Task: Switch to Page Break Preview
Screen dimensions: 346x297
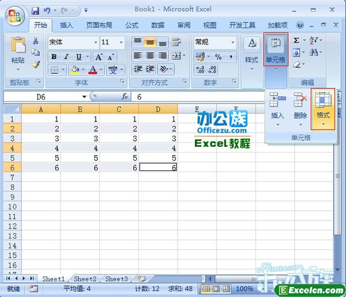Action: pyautogui.click(x=226, y=288)
